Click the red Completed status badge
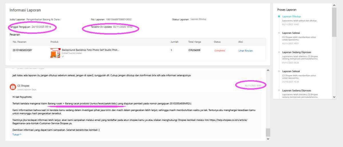This screenshot has height=147, width=343. pyautogui.click(x=220, y=51)
